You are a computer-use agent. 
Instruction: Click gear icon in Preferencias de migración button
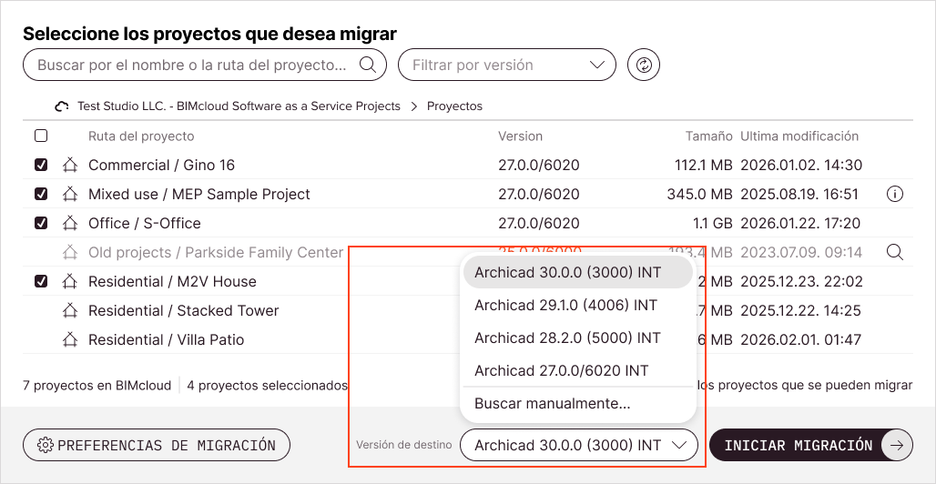tap(46, 445)
